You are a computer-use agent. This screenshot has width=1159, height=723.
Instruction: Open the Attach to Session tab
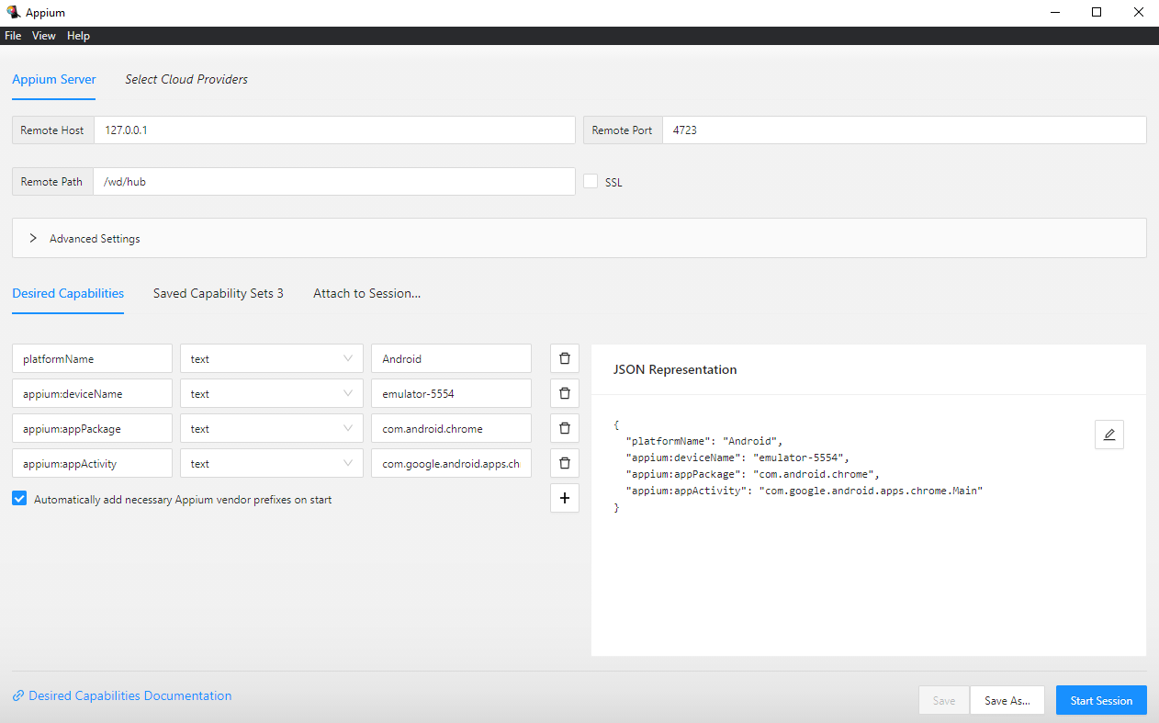pyautogui.click(x=366, y=293)
